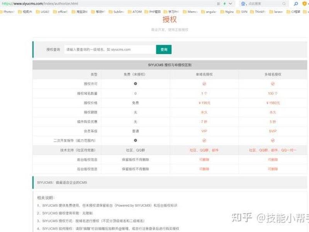Click the blue magnifier toolbar icon
The height and width of the screenshot is (232, 309).
(x=296, y=4)
